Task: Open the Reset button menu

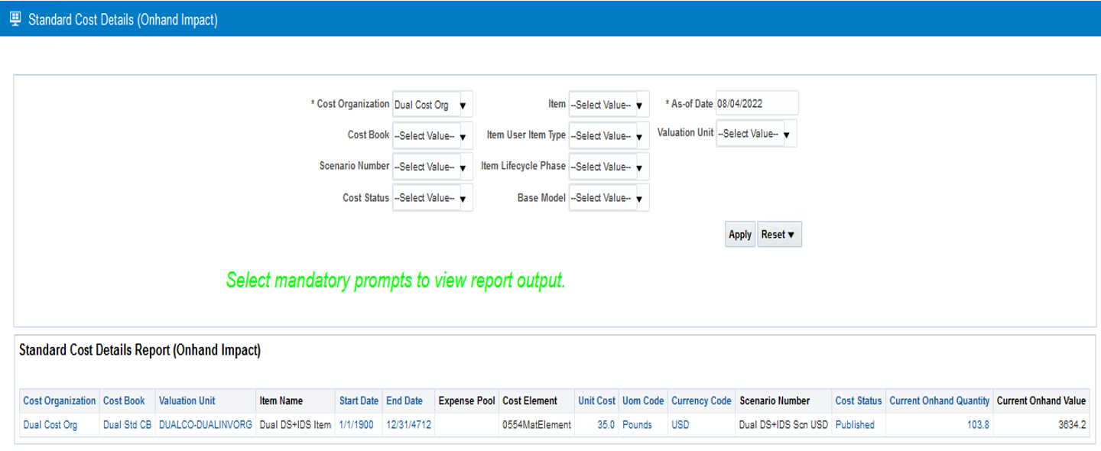Action: click(780, 235)
